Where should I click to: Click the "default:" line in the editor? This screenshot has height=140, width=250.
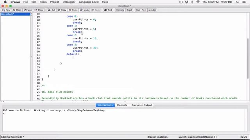[x=73, y=54]
